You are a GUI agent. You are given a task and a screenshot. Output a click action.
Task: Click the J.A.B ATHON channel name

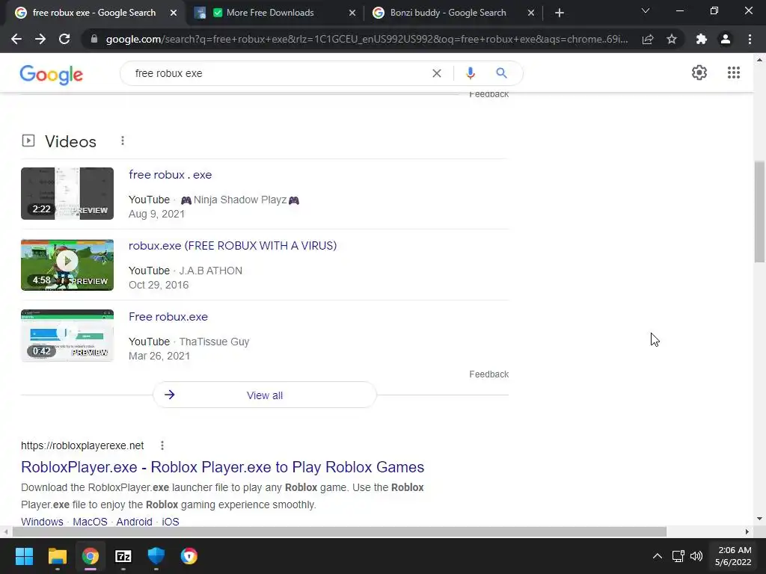210,271
